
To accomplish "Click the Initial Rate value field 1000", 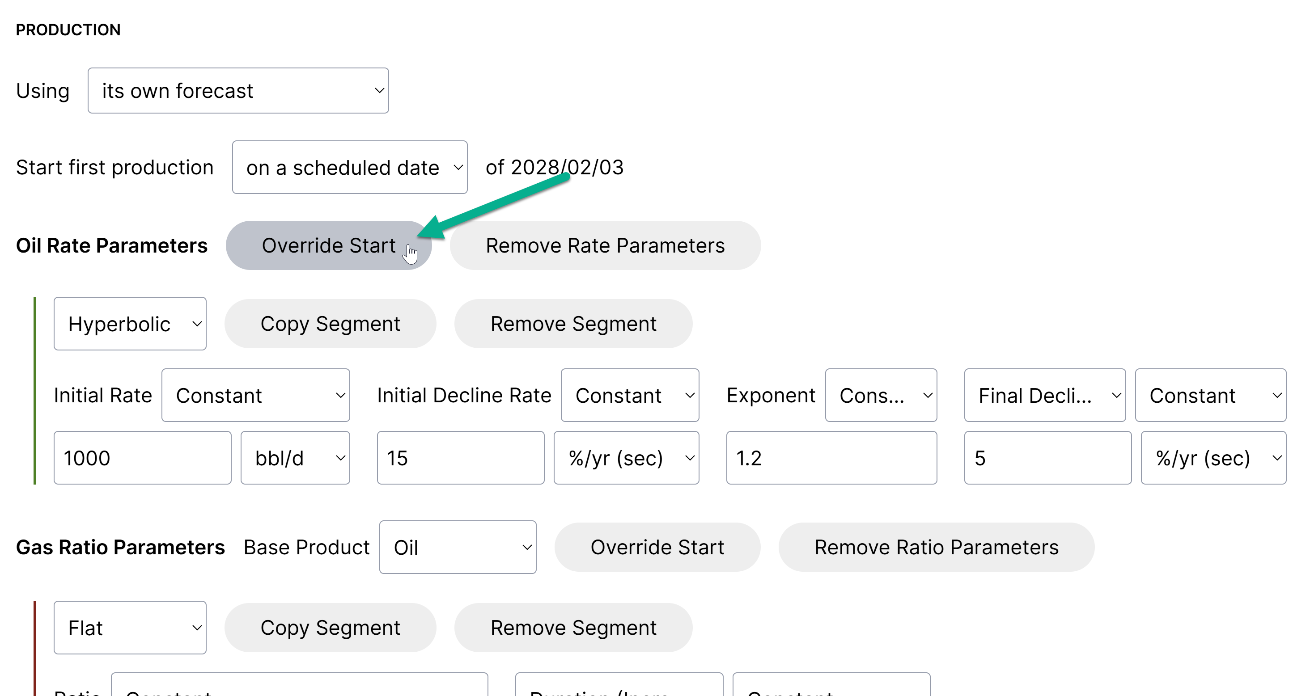I will tap(142, 458).
